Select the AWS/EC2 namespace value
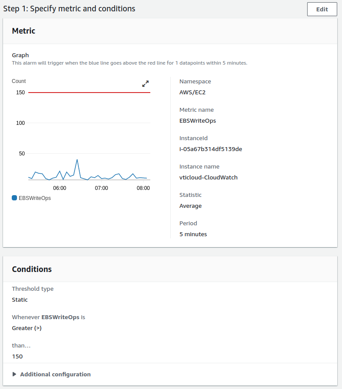 click(193, 92)
